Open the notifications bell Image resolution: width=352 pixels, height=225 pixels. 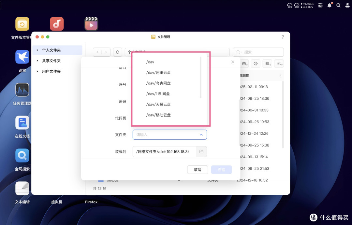(x=329, y=5)
